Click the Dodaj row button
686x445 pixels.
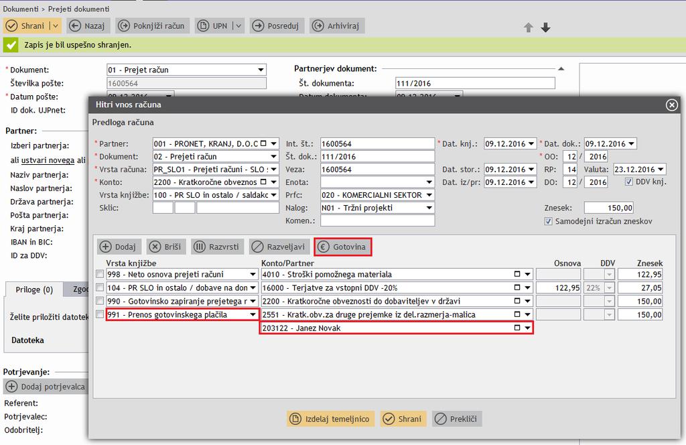[x=119, y=247]
